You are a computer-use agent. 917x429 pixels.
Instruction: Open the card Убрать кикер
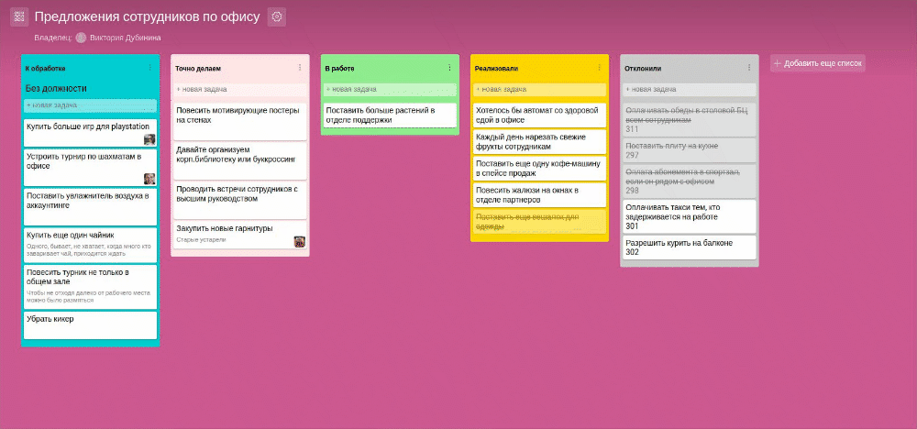(x=90, y=324)
